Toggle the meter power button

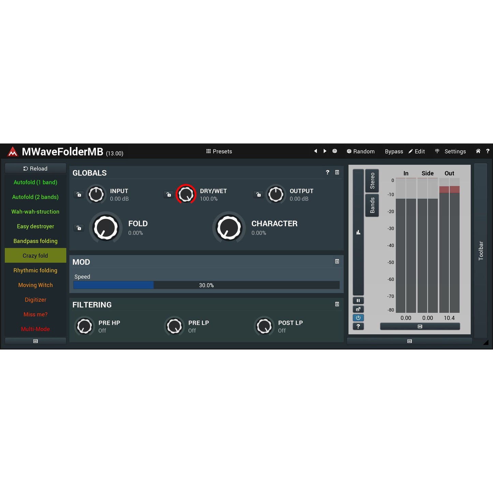(x=358, y=318)
